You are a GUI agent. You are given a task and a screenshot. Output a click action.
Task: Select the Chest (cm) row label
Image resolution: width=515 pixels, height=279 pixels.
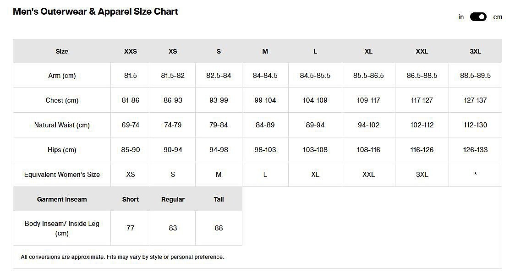coord(62,100)
